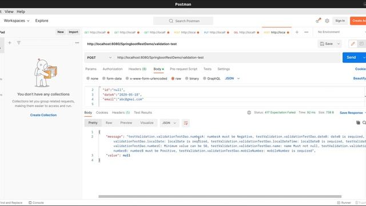Open Postman settings gear
366x206 pixels.
[327, 21]
